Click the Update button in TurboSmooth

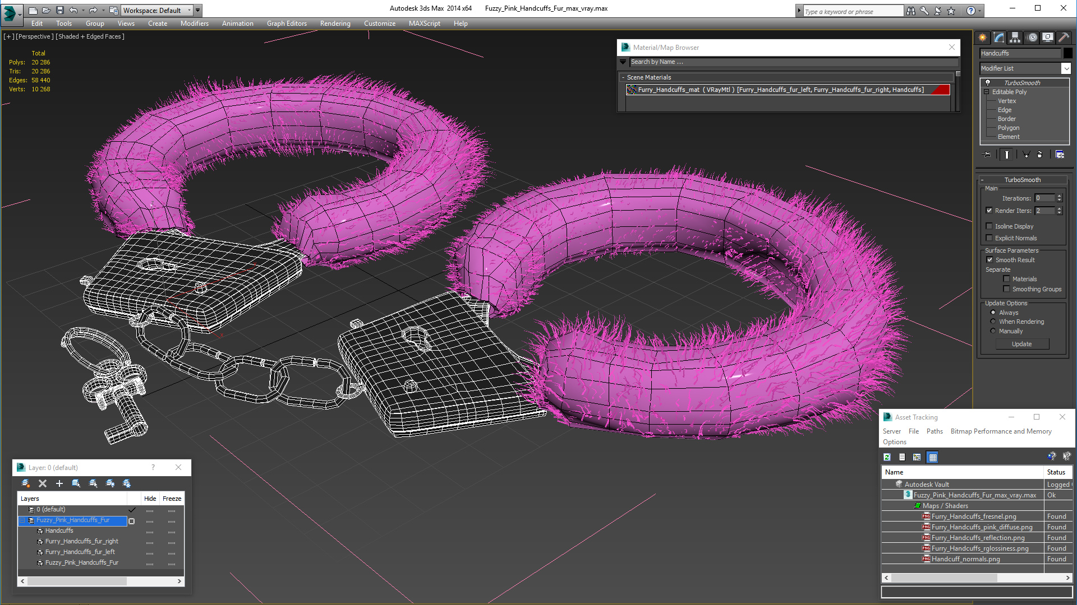(1021, 344)
